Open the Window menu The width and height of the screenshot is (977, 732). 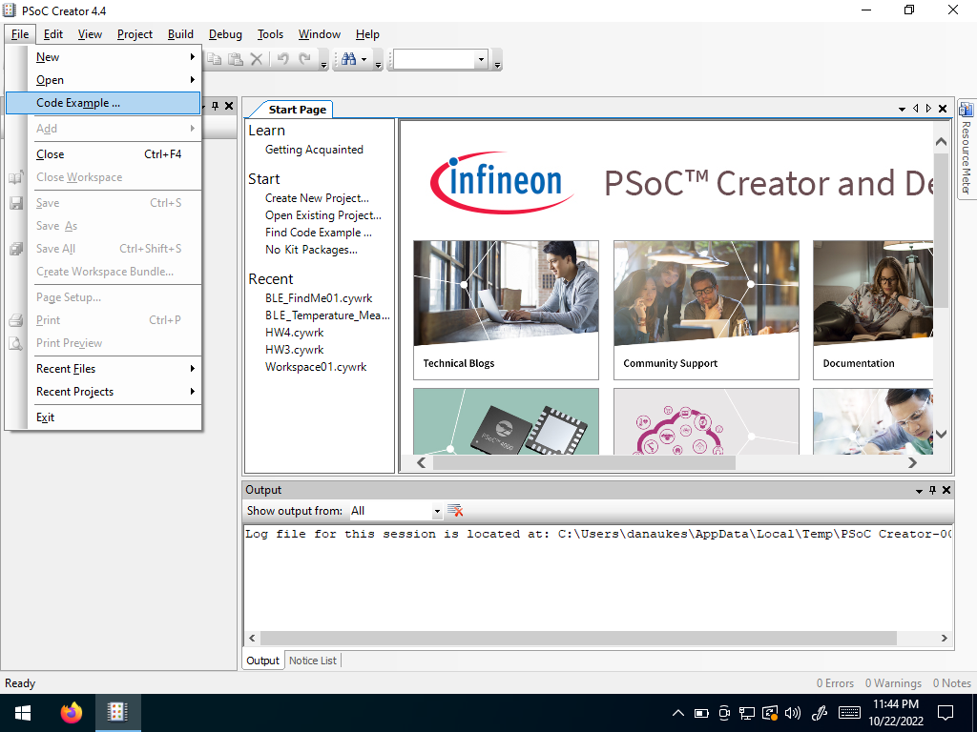[x=319, y=34]
